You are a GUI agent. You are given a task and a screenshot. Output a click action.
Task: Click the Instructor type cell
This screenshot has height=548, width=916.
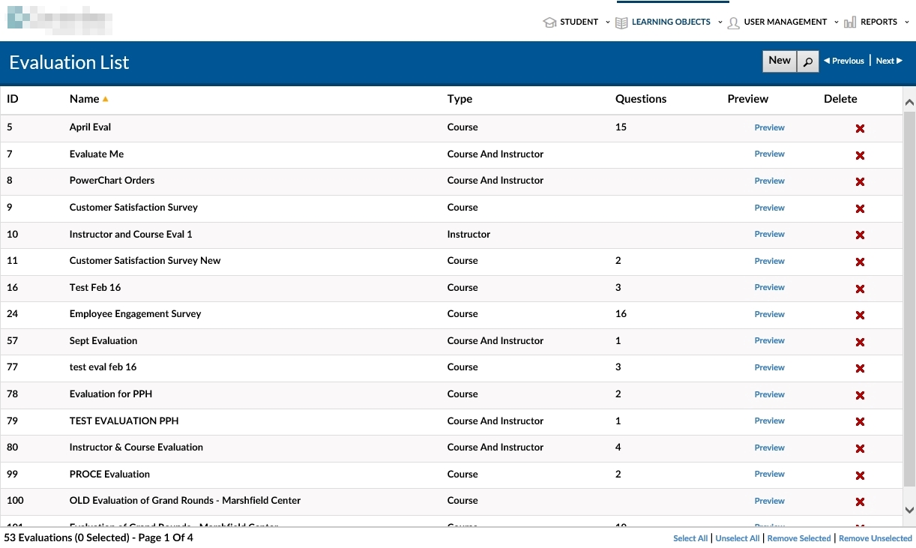coord(468,235)
